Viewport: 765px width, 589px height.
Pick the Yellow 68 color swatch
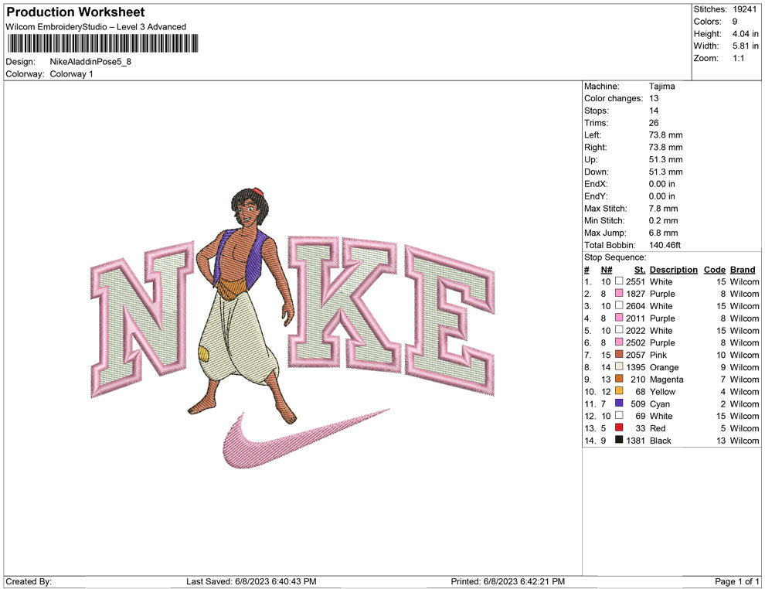[619, 391]
